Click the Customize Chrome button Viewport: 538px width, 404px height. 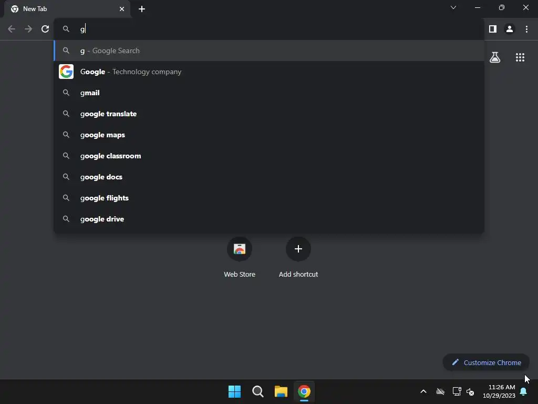click(x=486, y=362)
